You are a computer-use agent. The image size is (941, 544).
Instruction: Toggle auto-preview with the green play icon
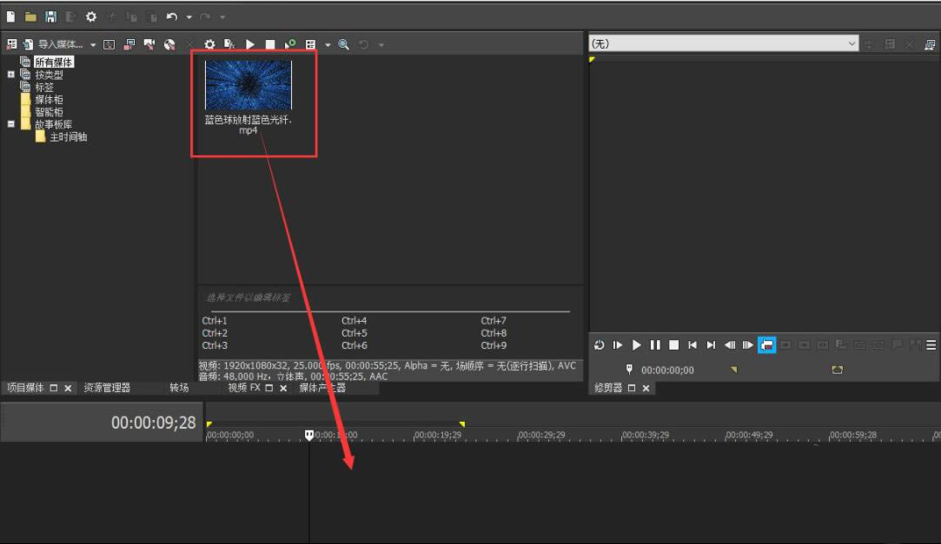pyautogui.click(x=291, y=43)
